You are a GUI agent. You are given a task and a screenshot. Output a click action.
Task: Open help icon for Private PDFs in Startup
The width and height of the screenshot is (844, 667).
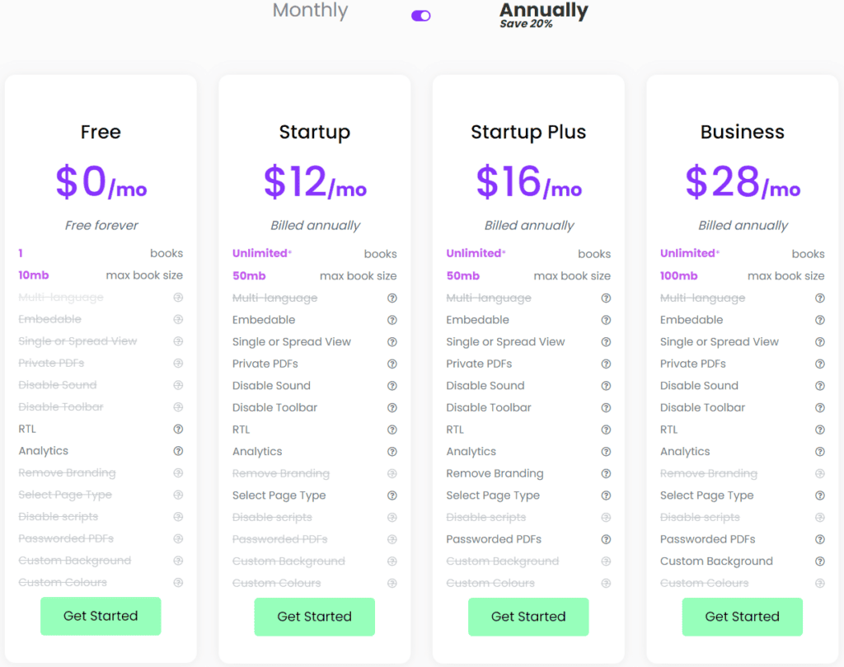click(x=392, y=364)
